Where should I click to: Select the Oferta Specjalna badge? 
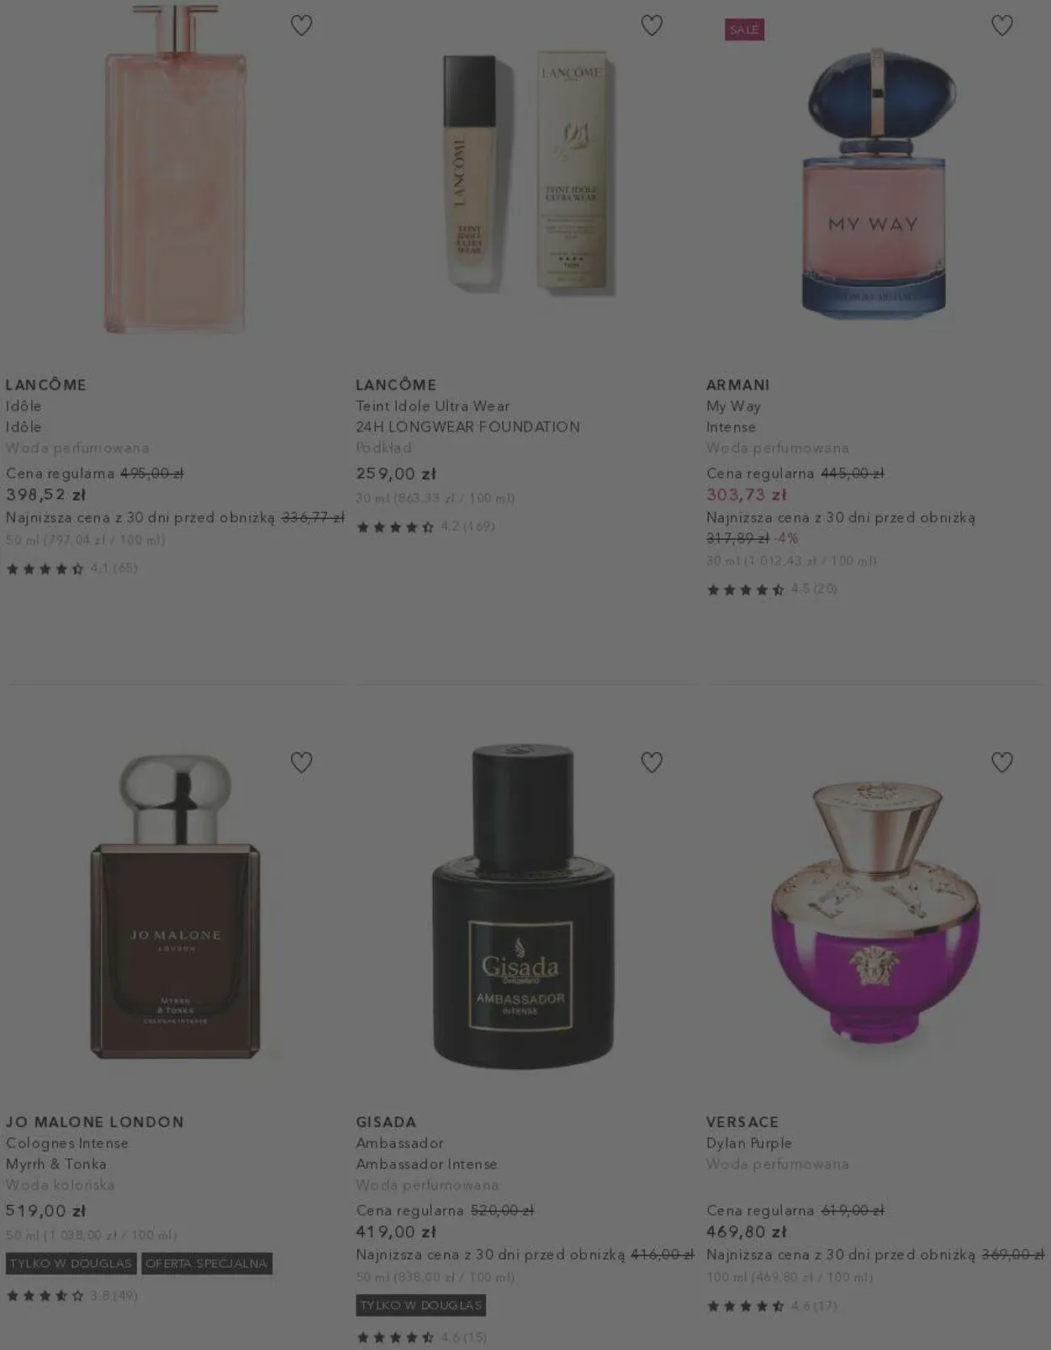(x=207, y=1263)
